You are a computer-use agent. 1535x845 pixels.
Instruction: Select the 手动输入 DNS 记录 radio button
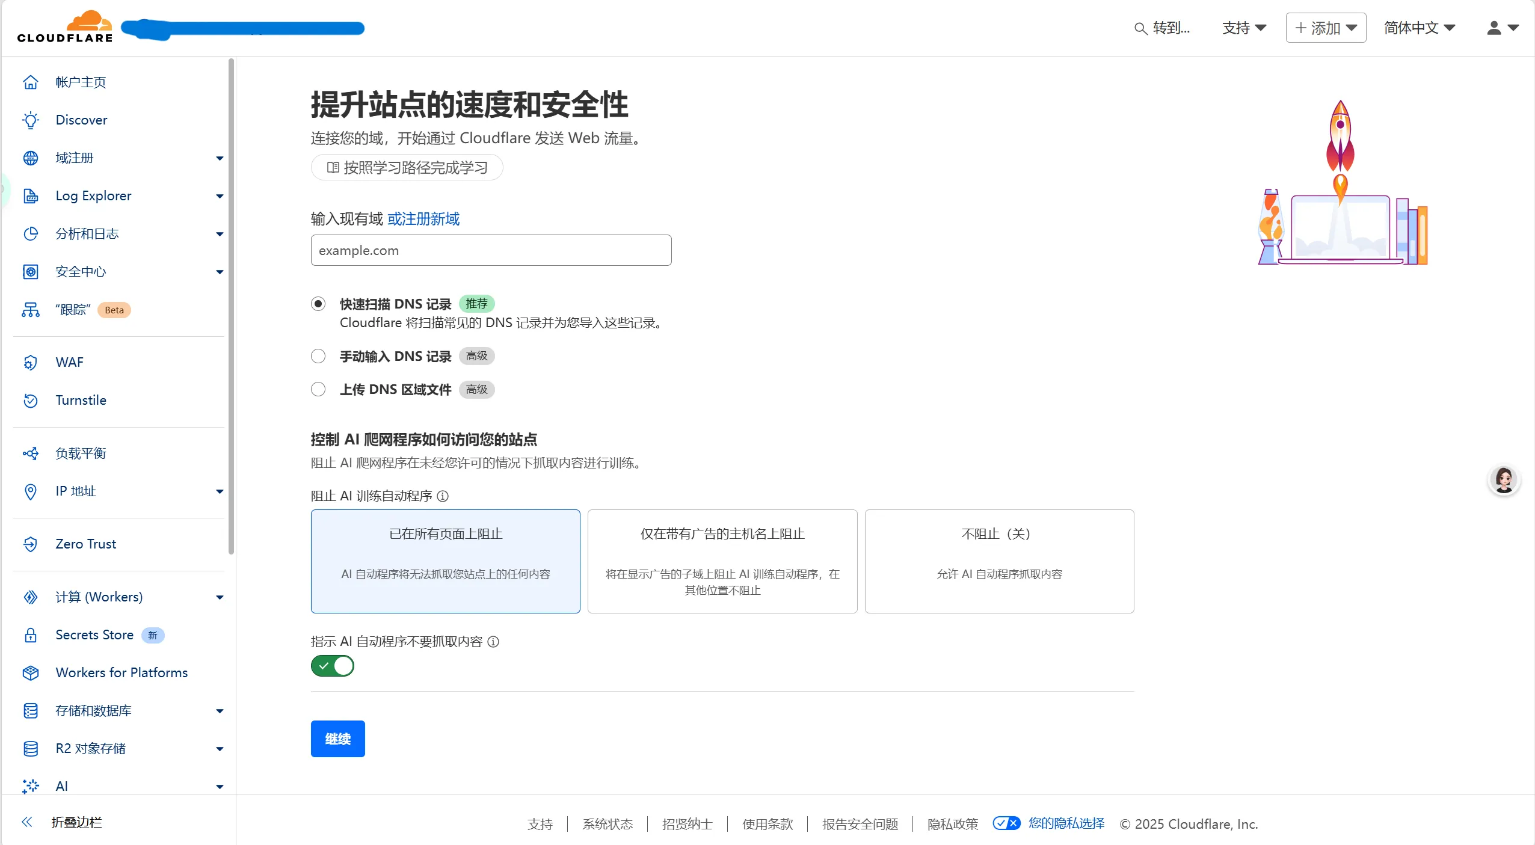pos(318,357)
